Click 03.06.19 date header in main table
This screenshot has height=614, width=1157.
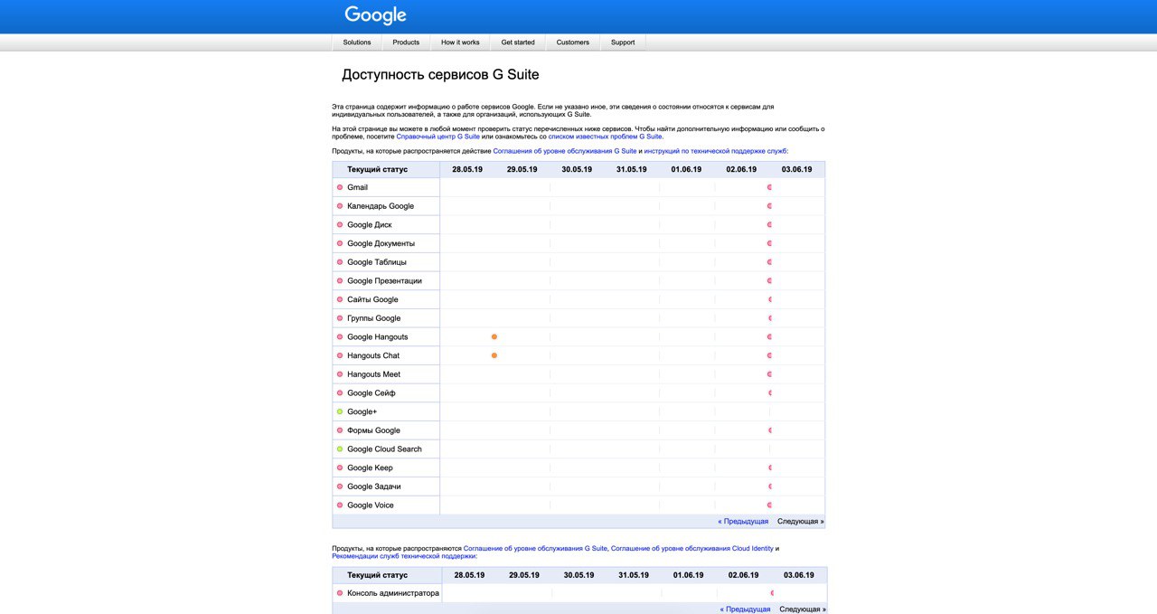796,169
